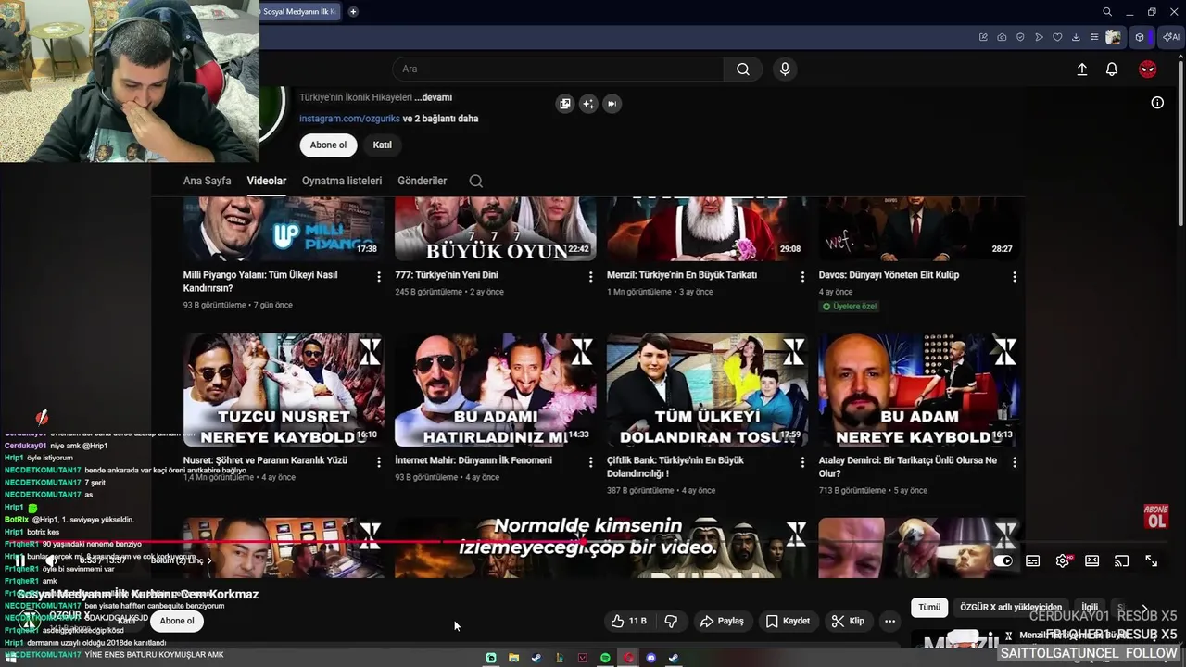The image size is (1186, 667).
Task: Open Opera's Easy Setup sliders icon
Action: click(1094, 37)
